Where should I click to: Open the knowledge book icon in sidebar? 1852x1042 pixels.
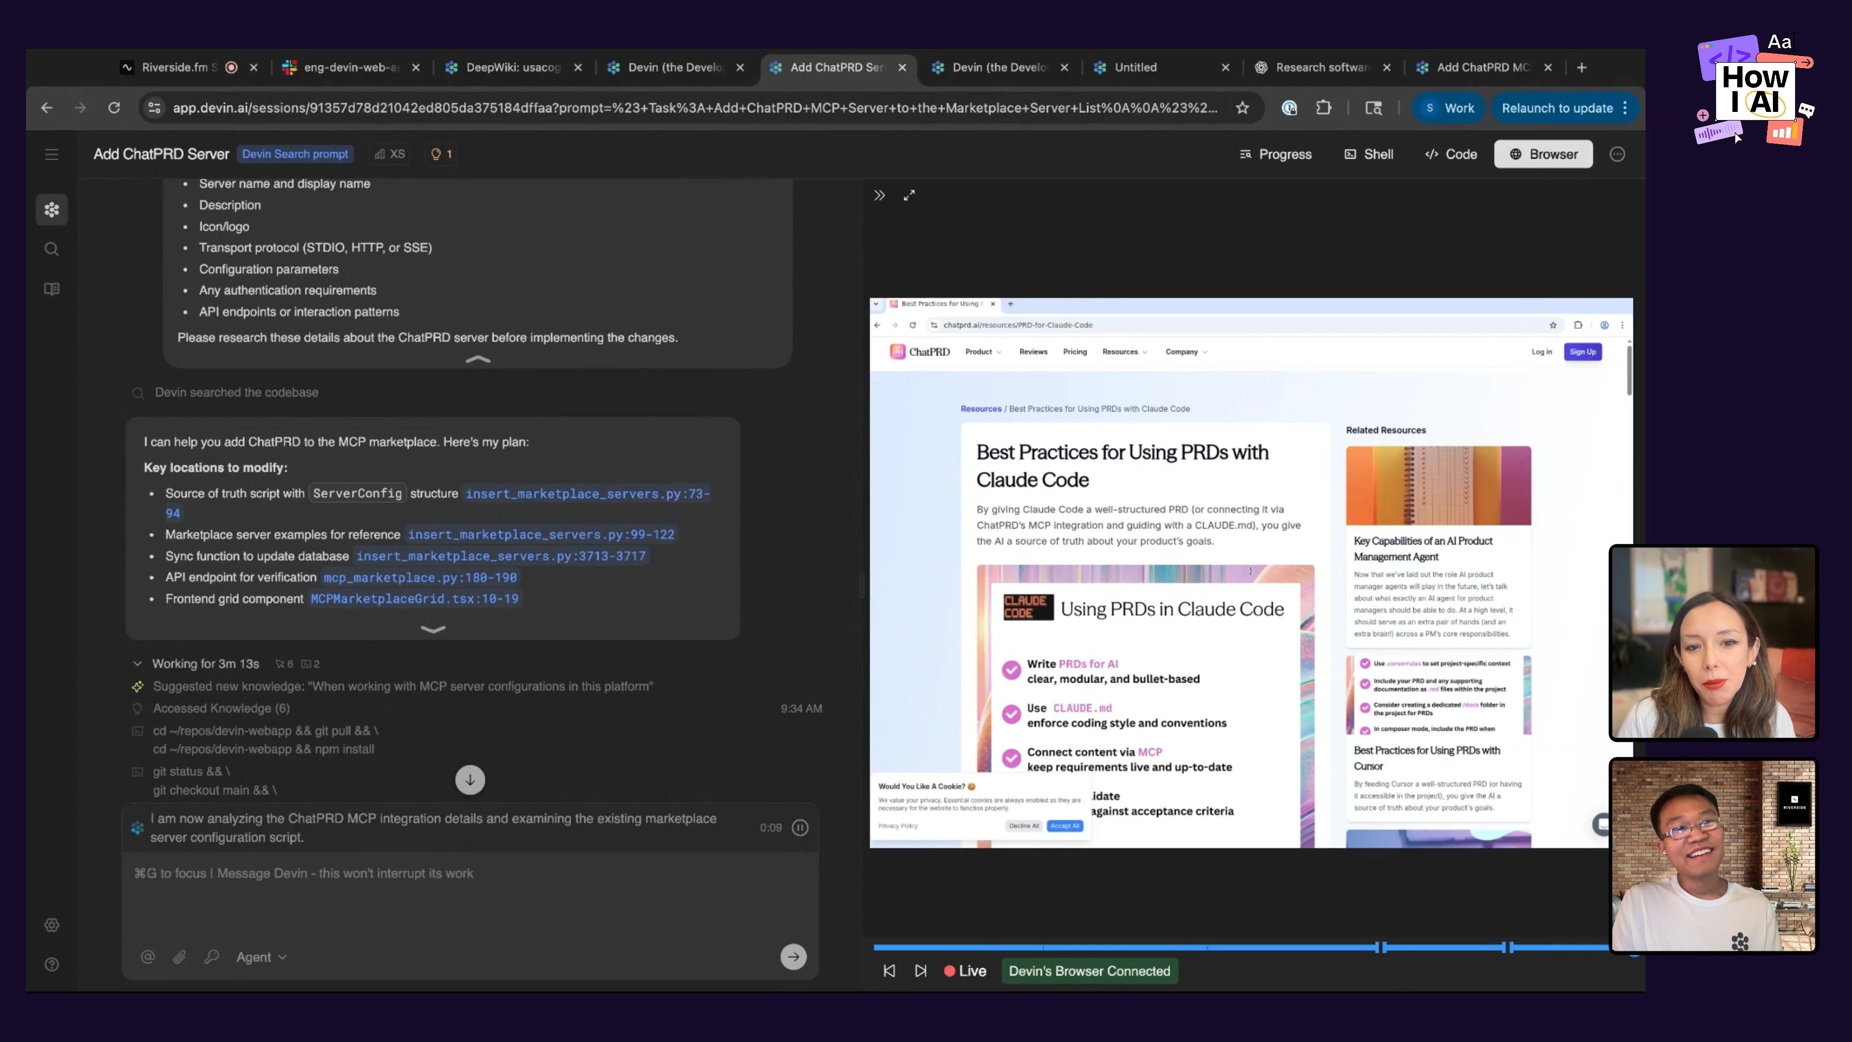[52, 289]
